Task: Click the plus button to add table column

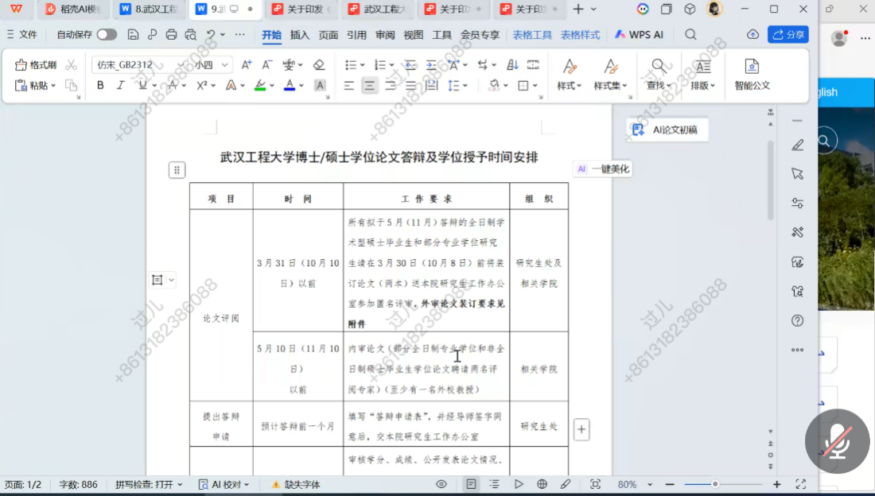Action: pos(581,429)
